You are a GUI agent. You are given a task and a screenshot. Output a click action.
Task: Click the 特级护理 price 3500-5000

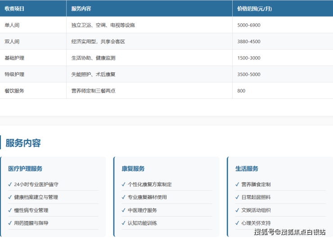[249, 74]
